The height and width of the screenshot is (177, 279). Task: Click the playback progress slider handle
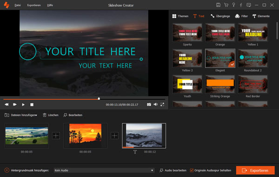99,98
